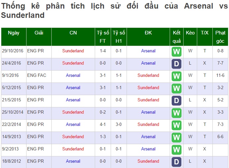Click the Kết quả column header
The image size is (229, 168).
click(x=177, y=37)
